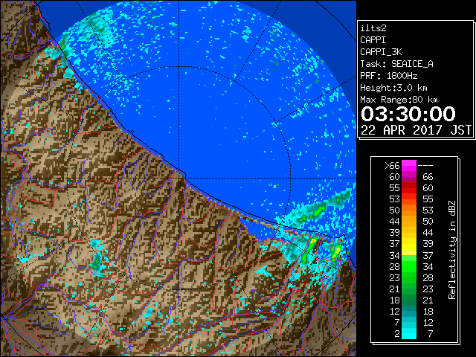Pick the cyan swatch at the scale bottom

click(x=409, y=334)
